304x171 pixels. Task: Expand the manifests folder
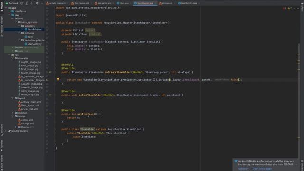click(9, 11)
